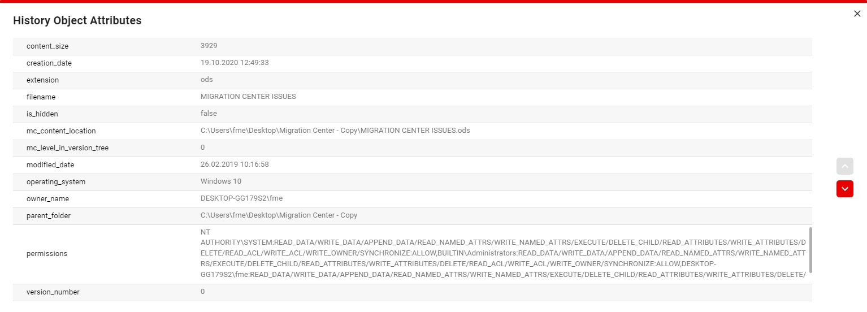Select the mc_level_in_version_tree attribute label

(67, 148)
